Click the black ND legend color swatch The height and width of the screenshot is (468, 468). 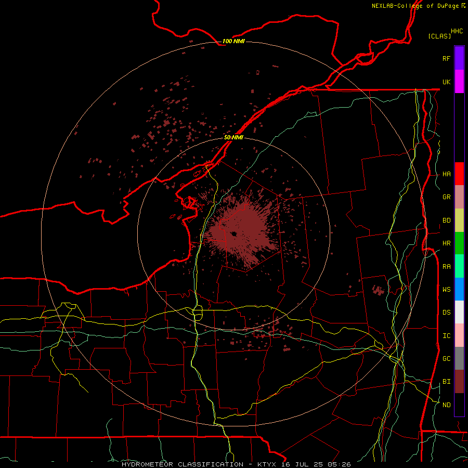click(459, 405)
